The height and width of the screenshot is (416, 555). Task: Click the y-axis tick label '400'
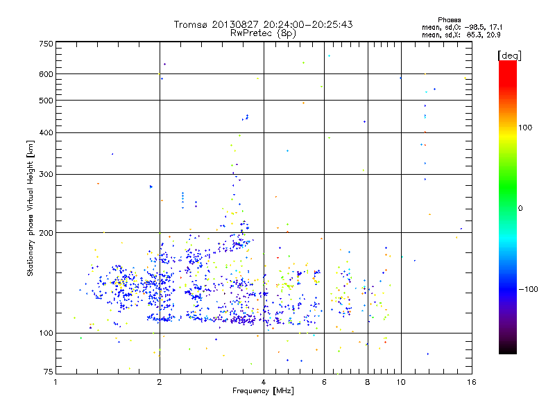point(46,132)
